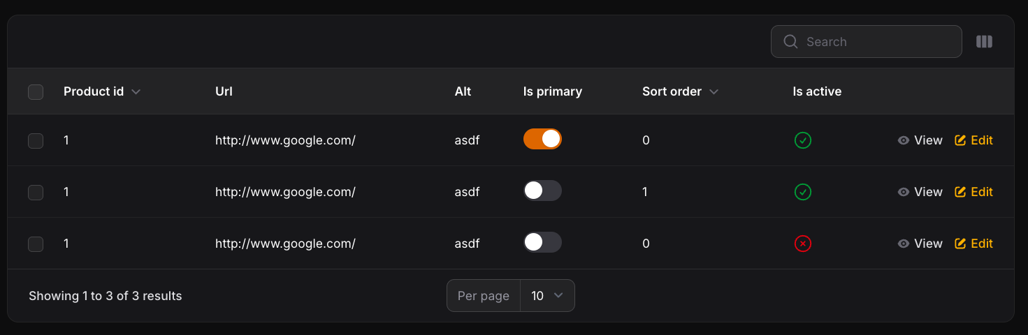The width and height of the screenshot is (1028, 335).
Task: Select the first row's checkbox
Action: click(x=36, y=141)
